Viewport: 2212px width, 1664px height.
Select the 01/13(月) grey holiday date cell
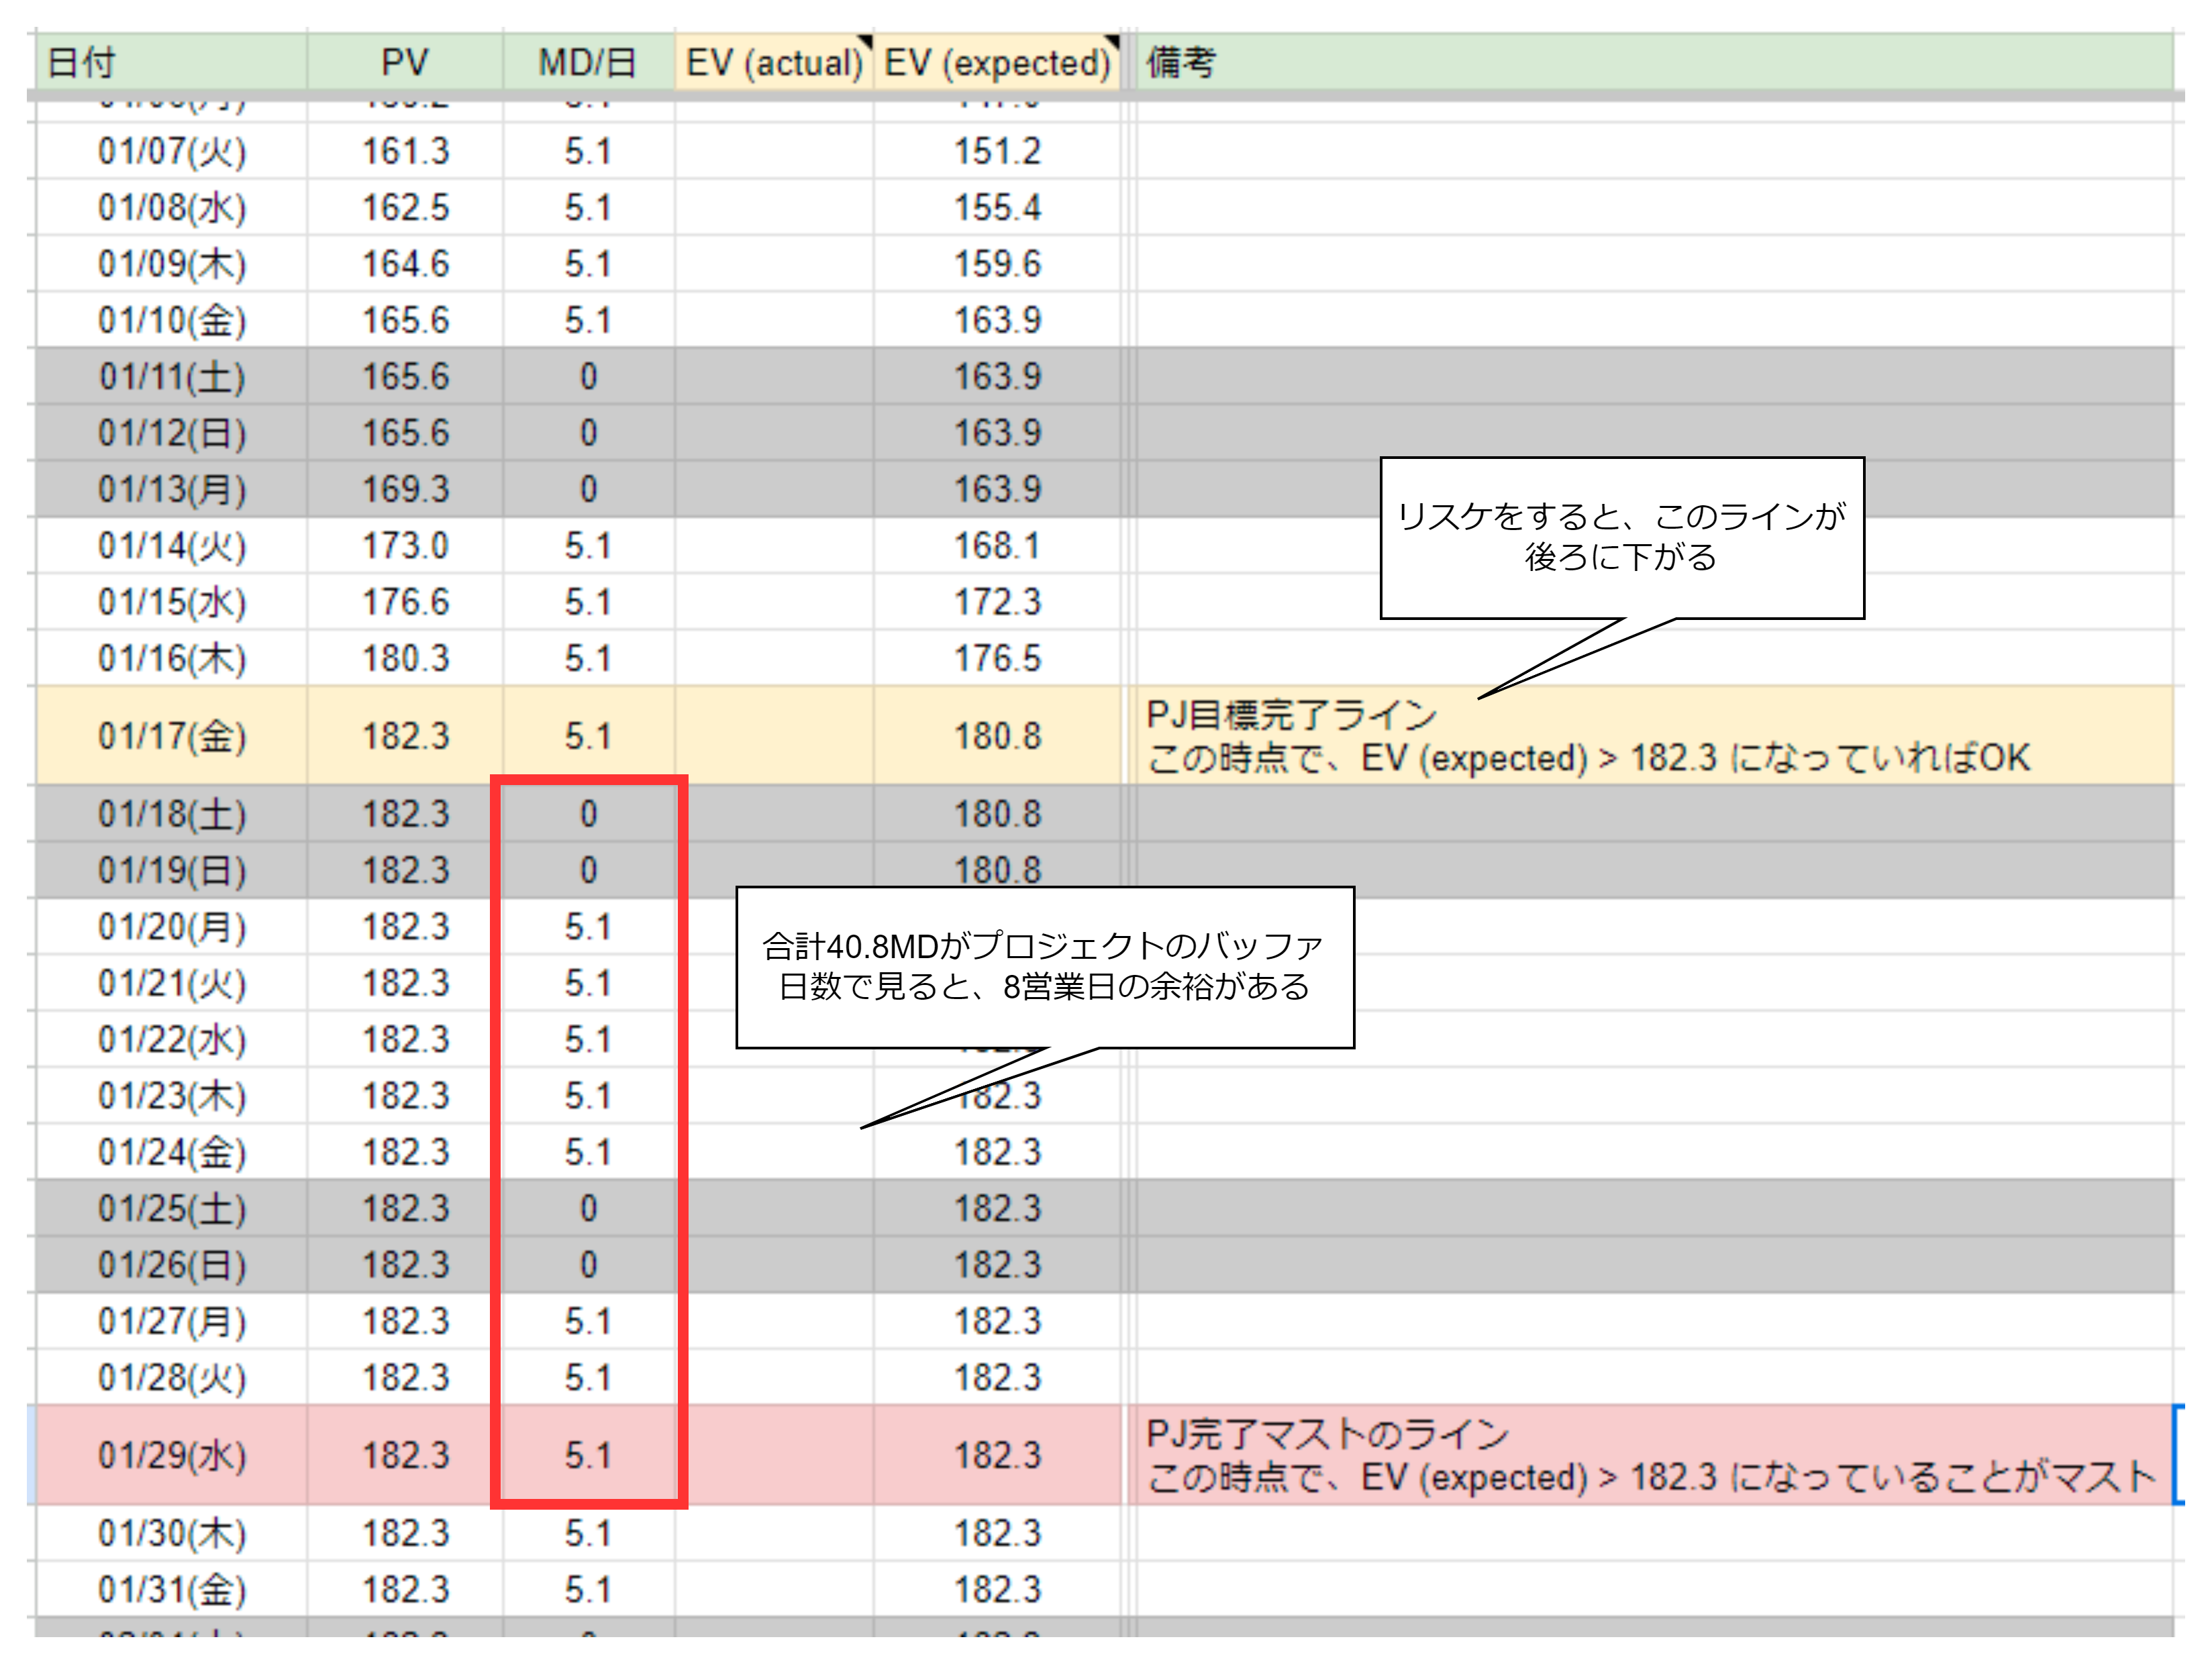point(171,490)
